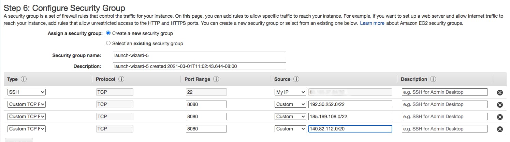Screen dimensions: 510x142
Task: Click the 185.199.108.0/22 source field
Action: [x=350, y=117]
